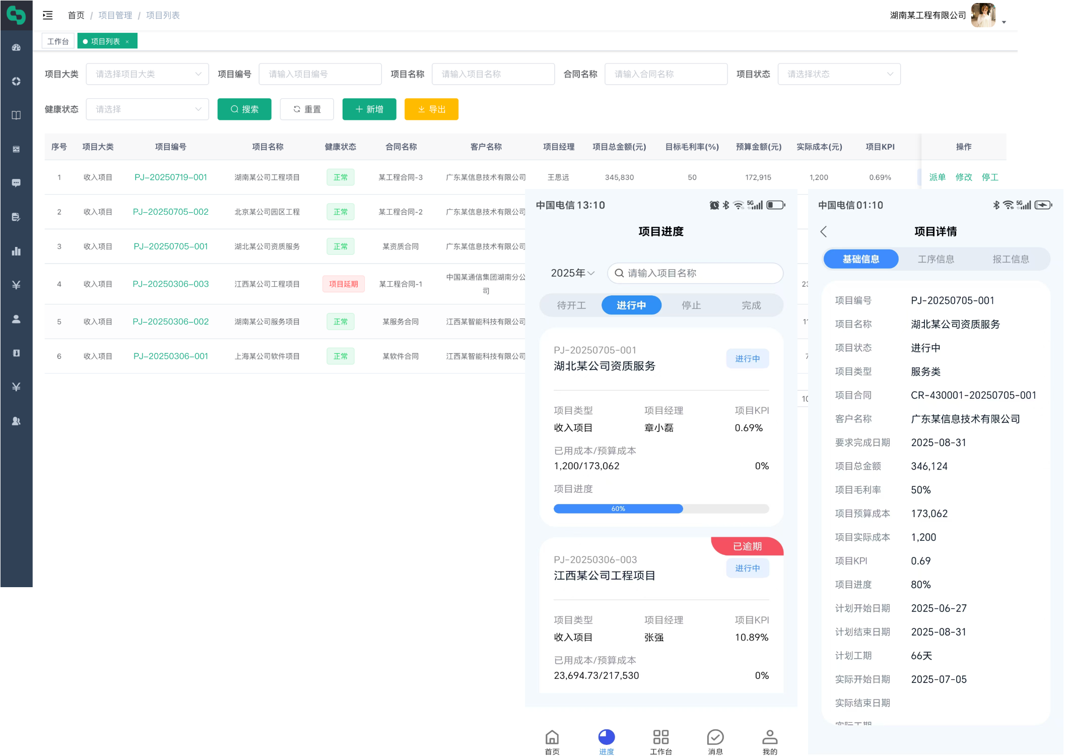
Task: Open the 健康状态 dropdown
Action: (147, 109)
